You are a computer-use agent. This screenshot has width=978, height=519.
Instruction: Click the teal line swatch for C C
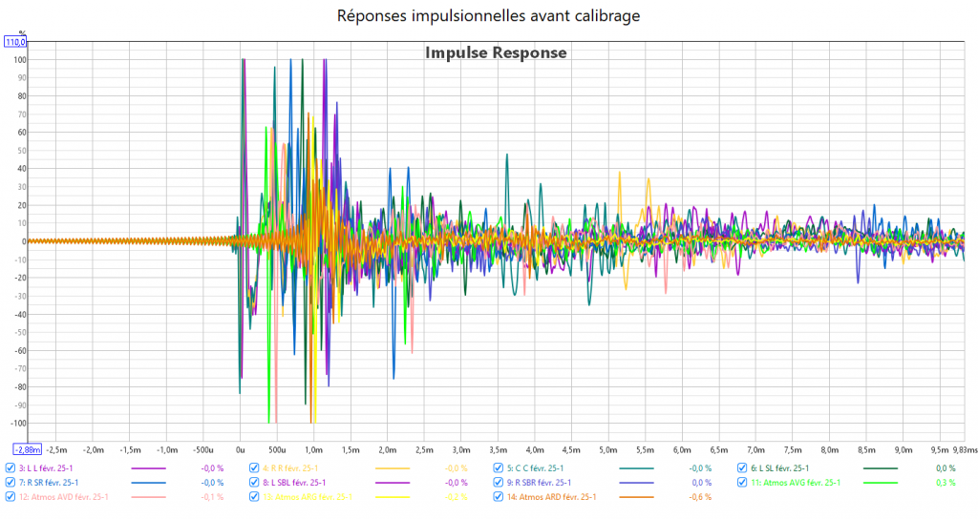click(637, 468)
